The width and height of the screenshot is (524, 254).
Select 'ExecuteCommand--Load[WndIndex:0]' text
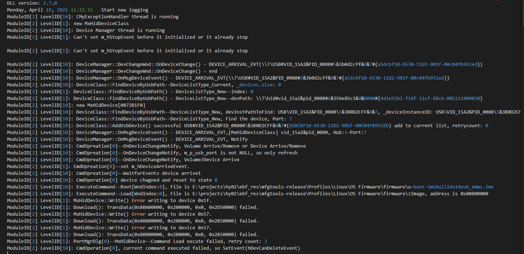[120, 194]
